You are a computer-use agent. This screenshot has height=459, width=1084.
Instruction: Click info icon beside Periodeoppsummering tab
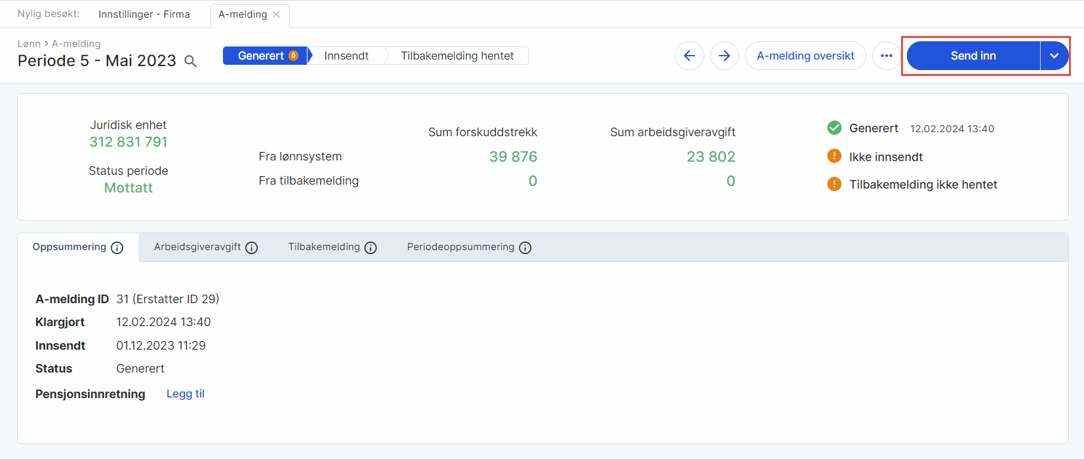(x=525, y=248)
